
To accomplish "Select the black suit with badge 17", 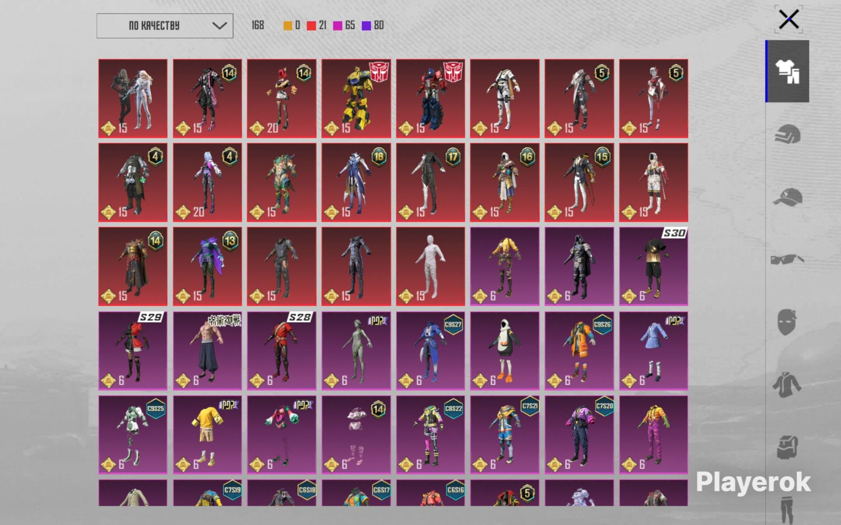I will [430, 183].
